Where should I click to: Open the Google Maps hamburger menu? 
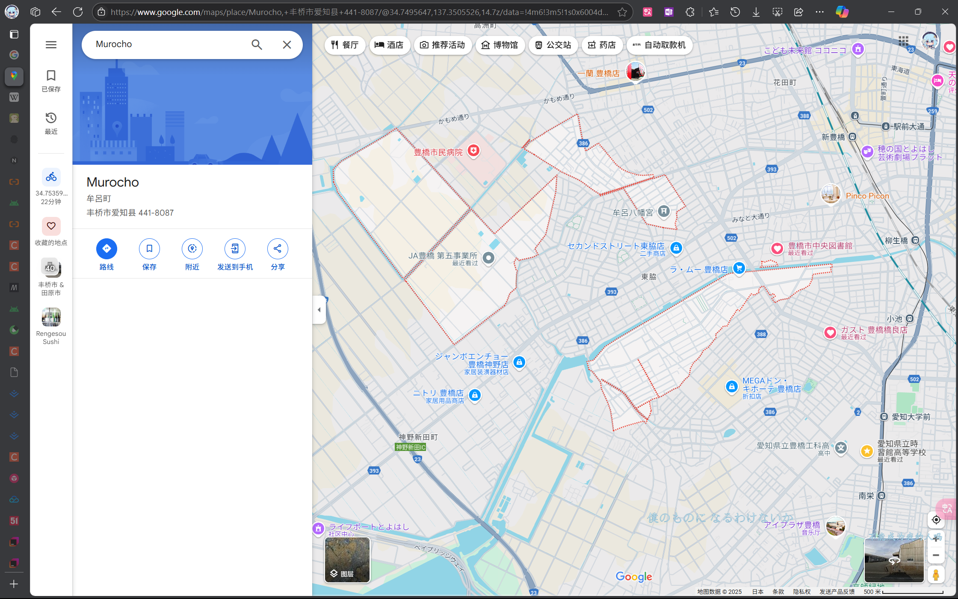51,44
